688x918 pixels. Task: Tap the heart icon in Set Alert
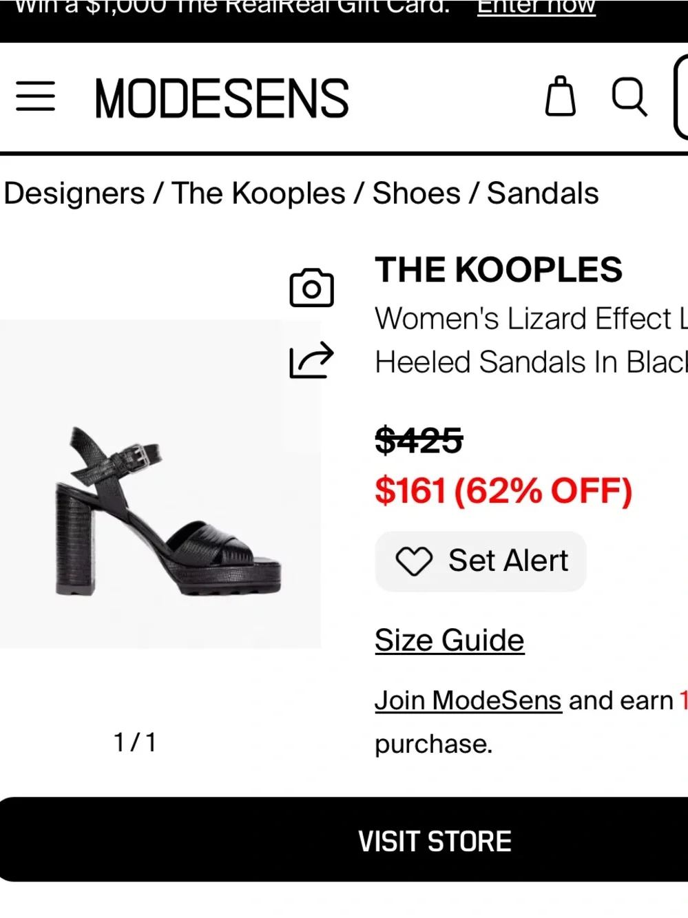pyautogui.click(x=413, y=561)
